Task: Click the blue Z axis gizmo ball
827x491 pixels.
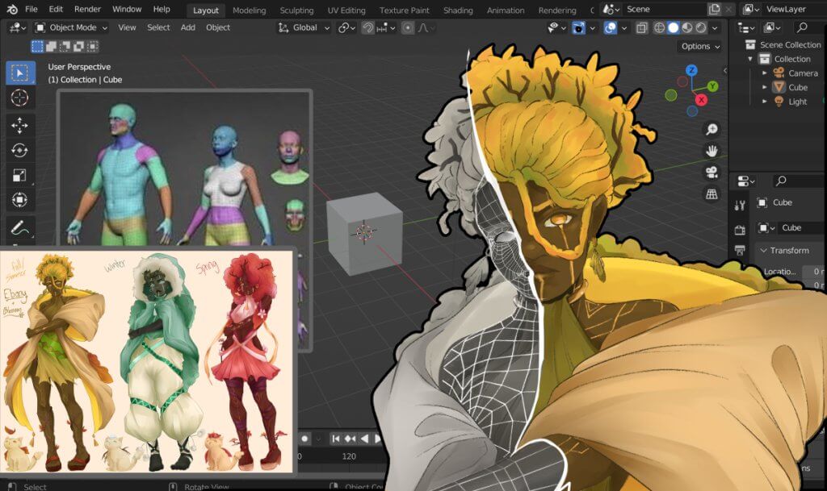Action: (x=691, y=70)
